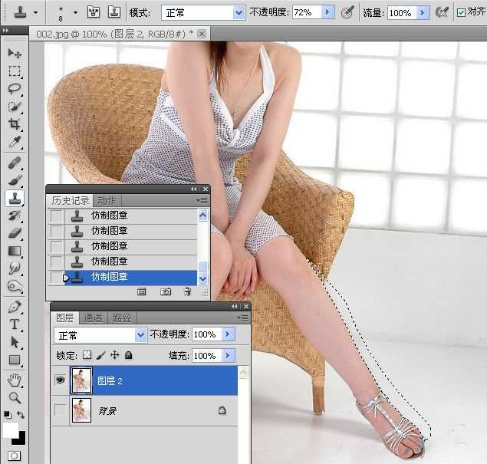Open the 模式 blend mode dropdown in options bar
Image resolution: width=487 pixels, height=464 pixels.
click(239, 13)
